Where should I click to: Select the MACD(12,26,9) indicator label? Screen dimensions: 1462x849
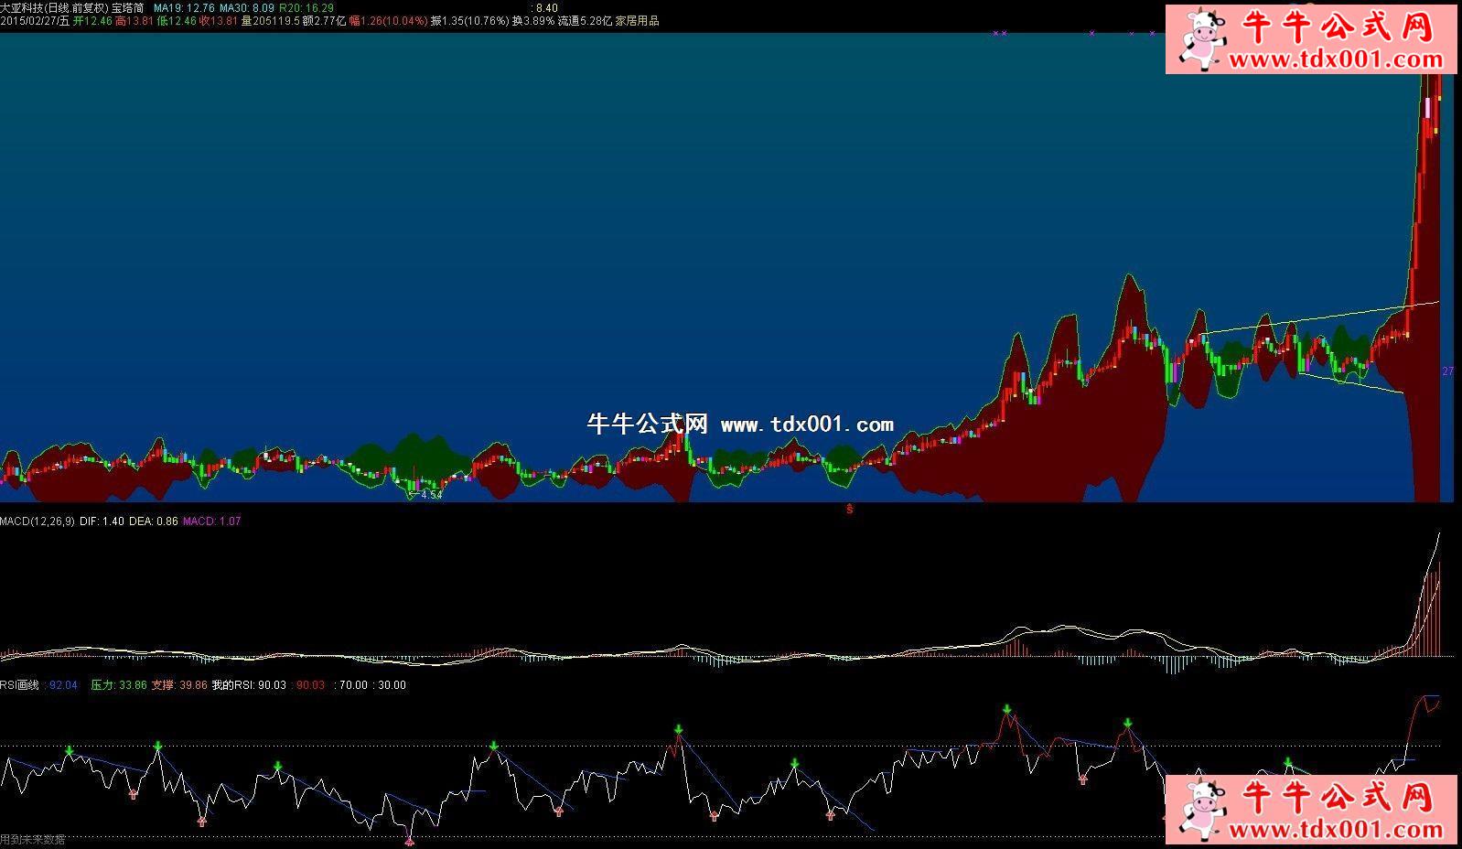[38, 521]
